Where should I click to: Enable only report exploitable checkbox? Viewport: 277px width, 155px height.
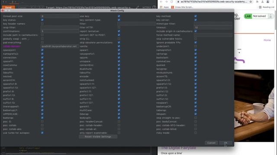(119, 133)
